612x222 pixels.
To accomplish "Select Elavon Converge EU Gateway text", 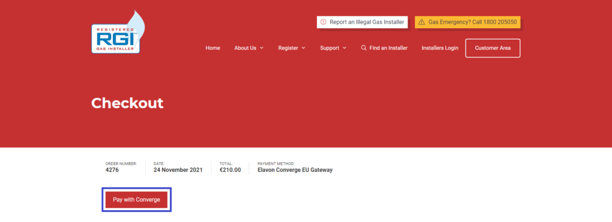I will 295,170.
